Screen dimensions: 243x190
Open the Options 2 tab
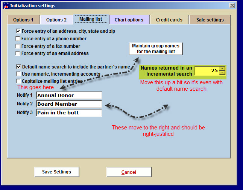click(56, 20)
